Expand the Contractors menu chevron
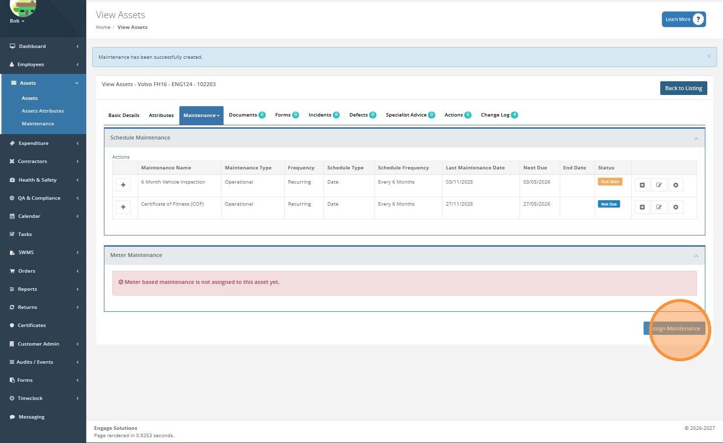This screenshot has width=723, height=443. (77, 162)
